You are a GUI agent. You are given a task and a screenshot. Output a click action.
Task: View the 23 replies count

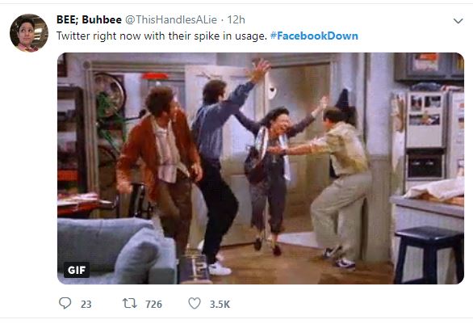86,304
